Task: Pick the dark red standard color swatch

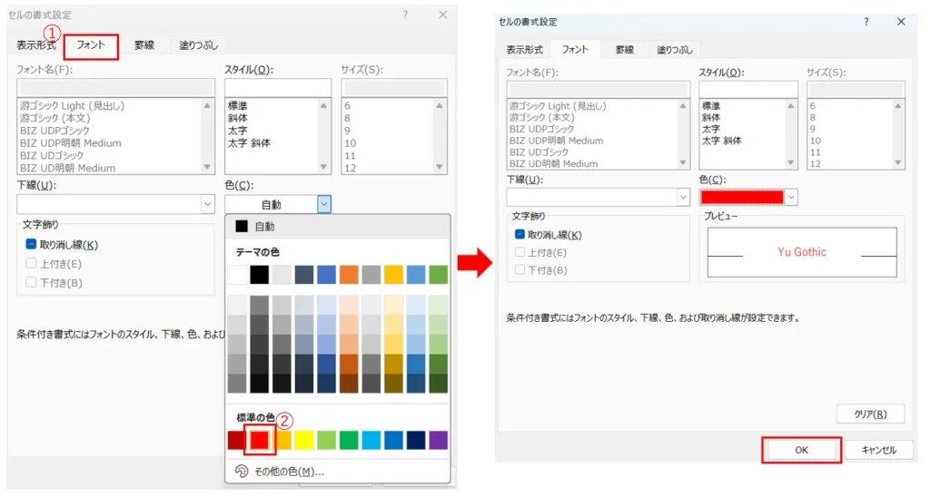Action: click(236, 440)
